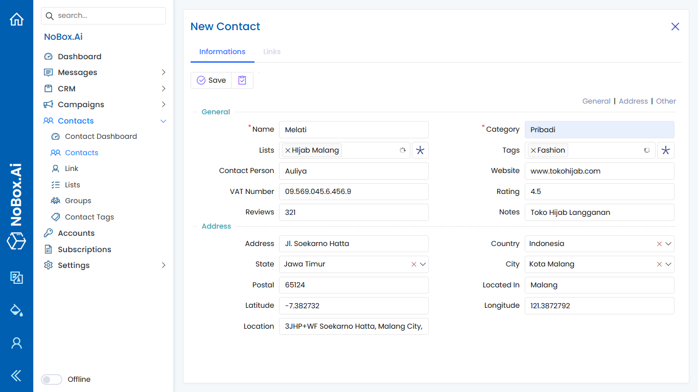Expand the Messages menu
698x392 pixels.
click(164, 72)
